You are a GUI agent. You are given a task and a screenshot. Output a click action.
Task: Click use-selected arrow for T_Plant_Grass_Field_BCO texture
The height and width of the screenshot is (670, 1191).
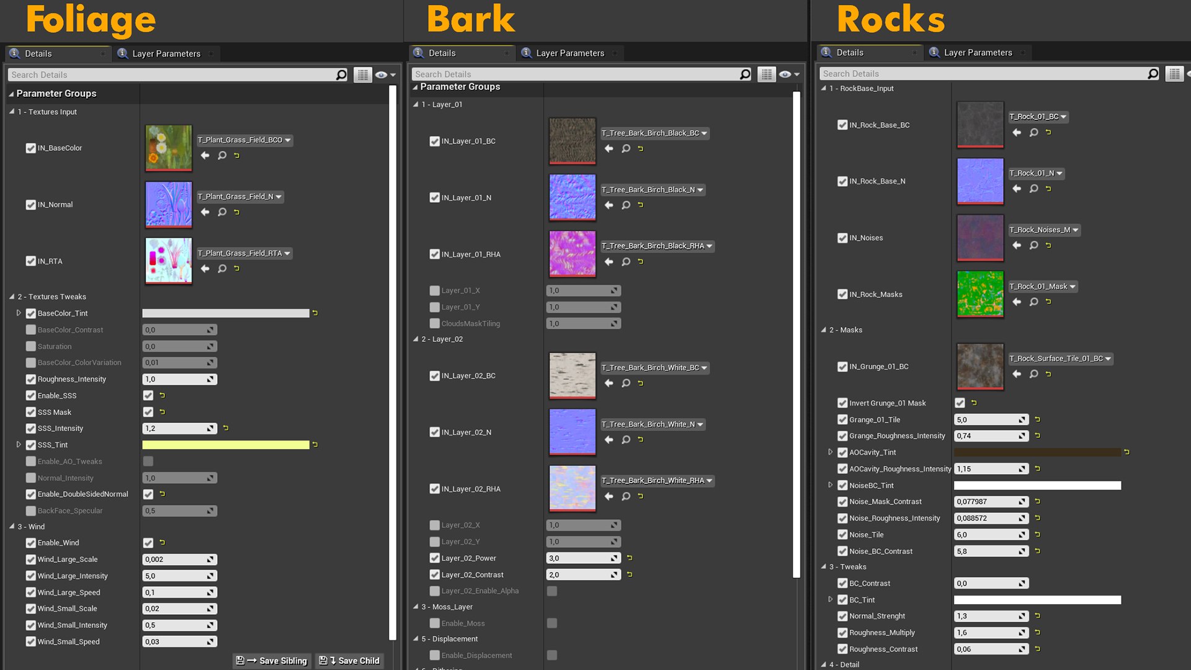205,155
